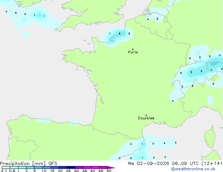Click the date 02-09-2026
Viewport: 223px width, 172px height.
(153, 164)
